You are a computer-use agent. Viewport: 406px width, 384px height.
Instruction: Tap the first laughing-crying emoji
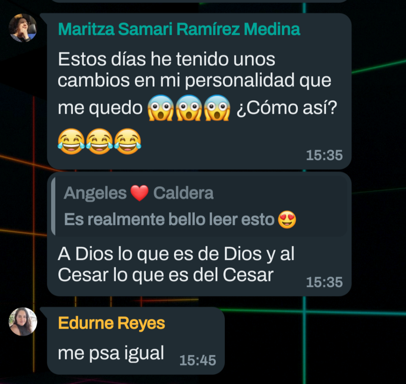pyautogui.click(x=71, y=141)
